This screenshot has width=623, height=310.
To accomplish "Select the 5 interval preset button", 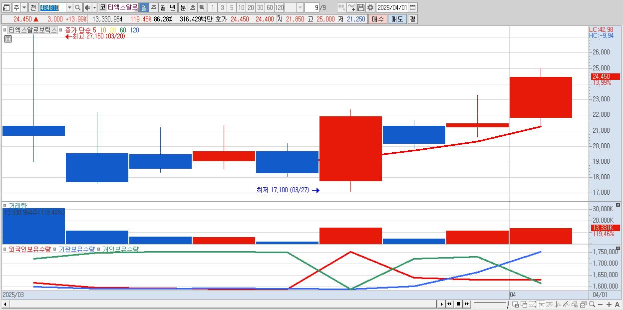I will [x=232, y=7].
